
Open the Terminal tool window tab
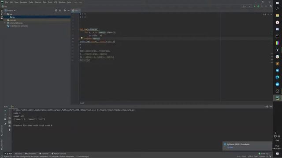44,154
